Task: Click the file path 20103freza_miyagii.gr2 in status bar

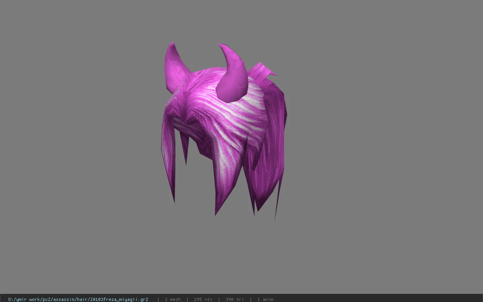Action: (78, 299)
